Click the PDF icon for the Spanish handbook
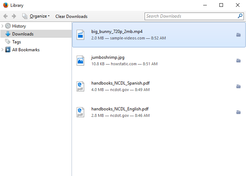246x176 pixels. point(81,86)
